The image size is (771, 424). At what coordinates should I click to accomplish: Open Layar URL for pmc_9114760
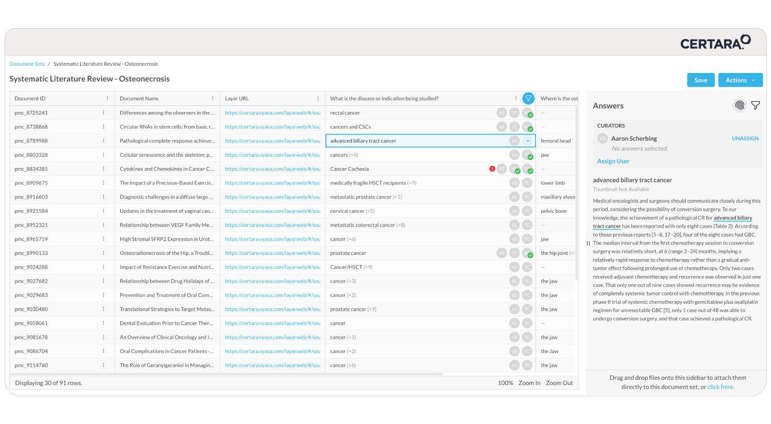coord(272,365)
